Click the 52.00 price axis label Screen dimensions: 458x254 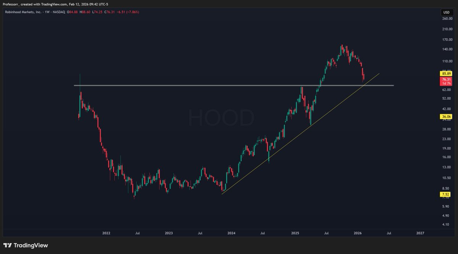tap(447, 99)
